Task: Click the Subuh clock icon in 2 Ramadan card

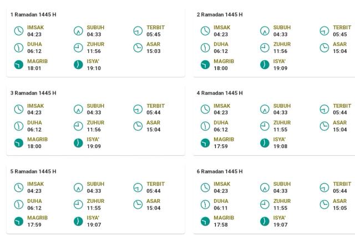Action: (265, 31)
